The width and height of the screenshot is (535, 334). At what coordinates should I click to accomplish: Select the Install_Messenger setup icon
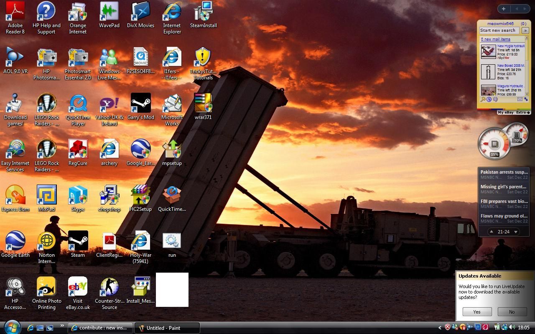140,291
